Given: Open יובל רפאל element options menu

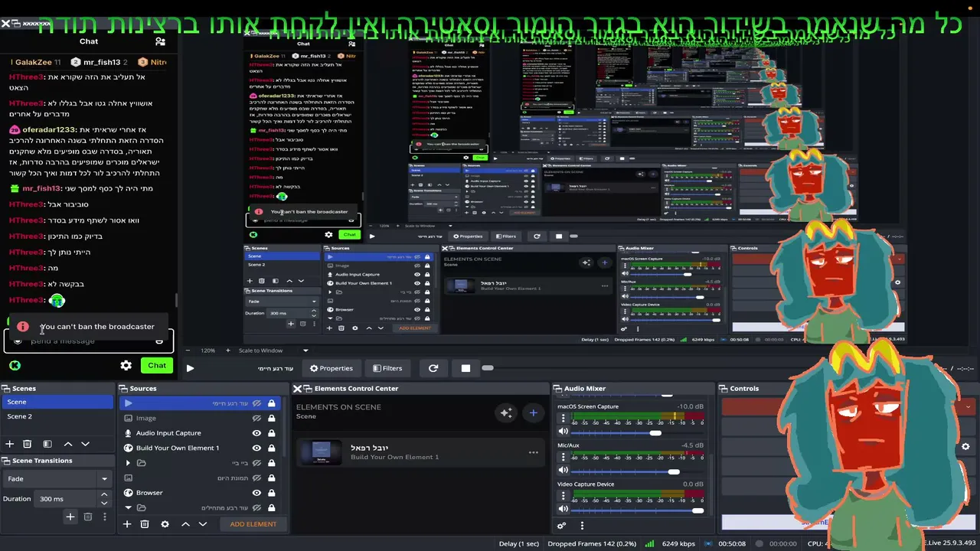Looking at the screenshot, I should [x=534, y=452].
